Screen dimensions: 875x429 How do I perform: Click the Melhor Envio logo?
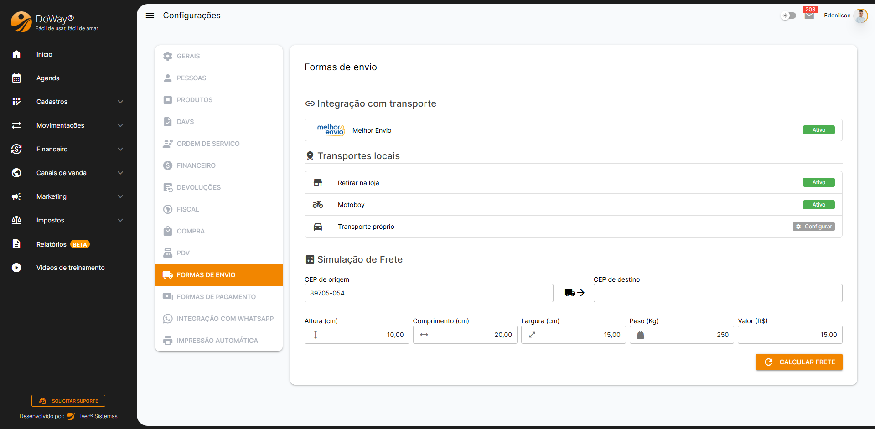(x=331, y=130)
